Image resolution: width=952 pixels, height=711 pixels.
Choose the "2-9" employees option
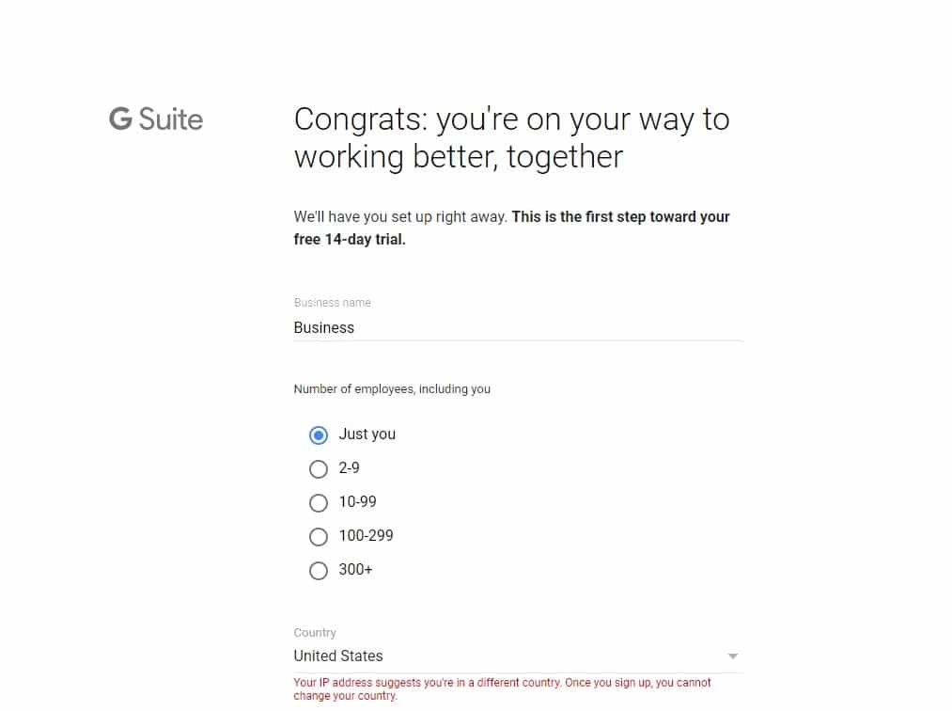coord(319,468)
